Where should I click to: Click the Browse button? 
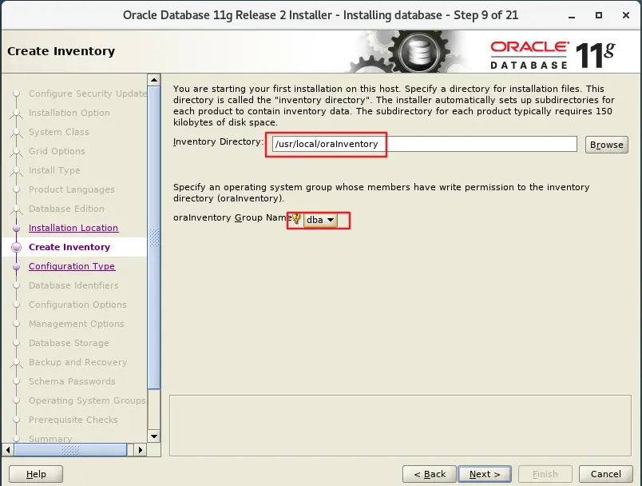click(x=606, y=145)
